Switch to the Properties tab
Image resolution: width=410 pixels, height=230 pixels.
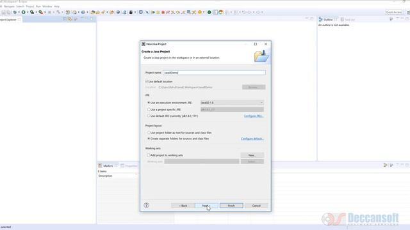[129, 166]
